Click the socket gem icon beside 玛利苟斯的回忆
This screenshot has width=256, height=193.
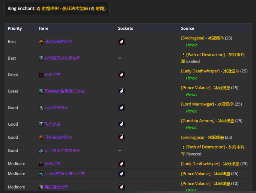coord(121,42)
